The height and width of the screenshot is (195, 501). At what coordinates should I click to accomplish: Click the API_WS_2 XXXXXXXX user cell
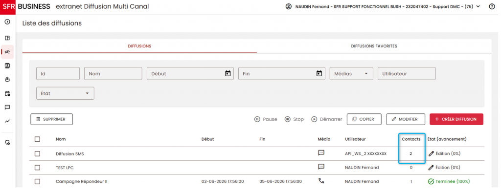pyautogui.click(x=365, y=153)
